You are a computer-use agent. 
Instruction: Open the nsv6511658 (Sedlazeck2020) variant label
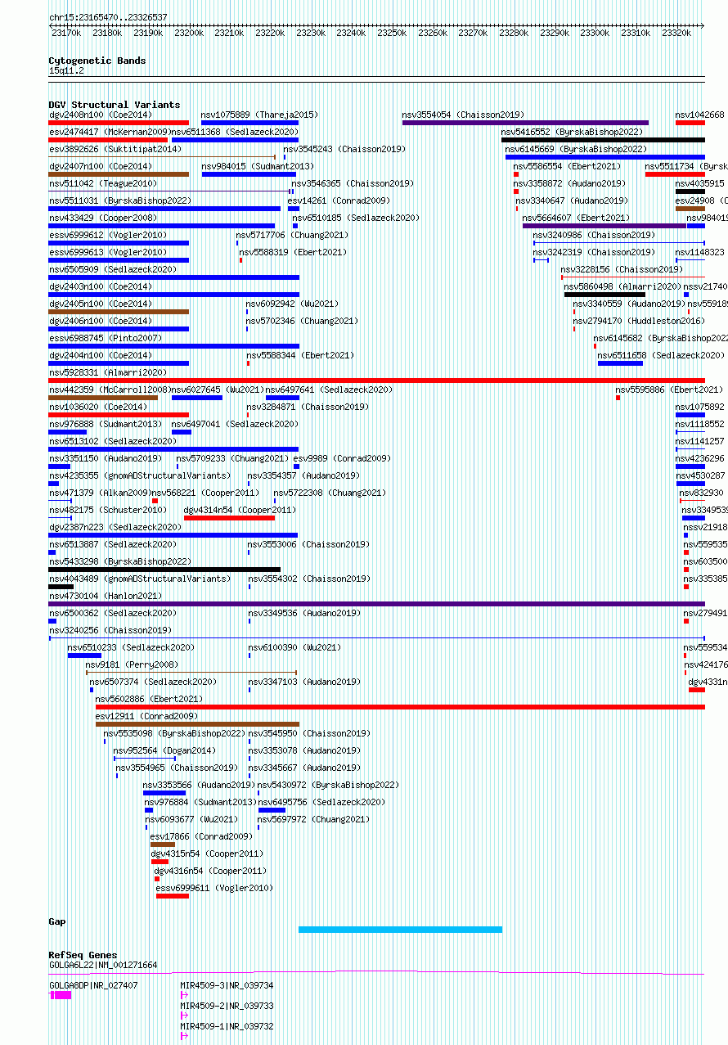click(661, 355)
